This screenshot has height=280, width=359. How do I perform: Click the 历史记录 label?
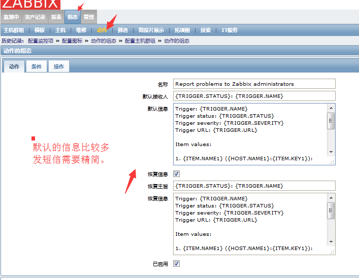click(13, 41)
